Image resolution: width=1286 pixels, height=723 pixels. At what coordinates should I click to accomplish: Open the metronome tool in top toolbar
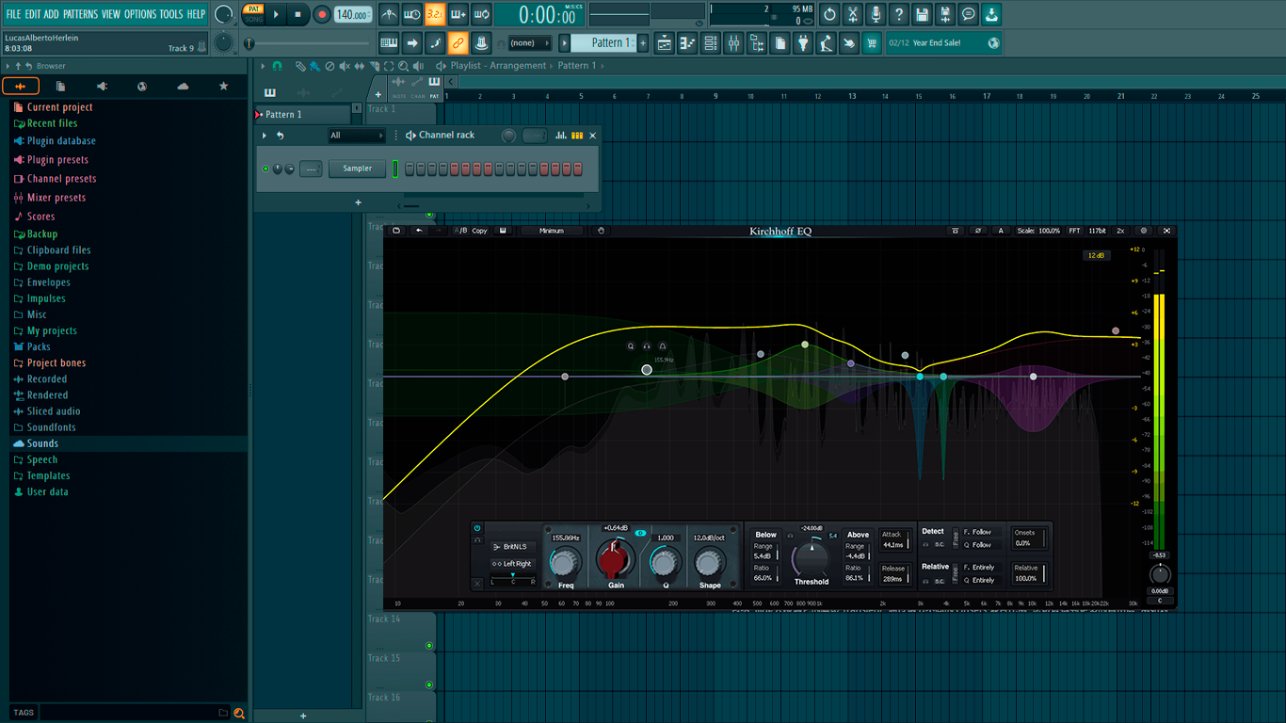tap(390, 14)
